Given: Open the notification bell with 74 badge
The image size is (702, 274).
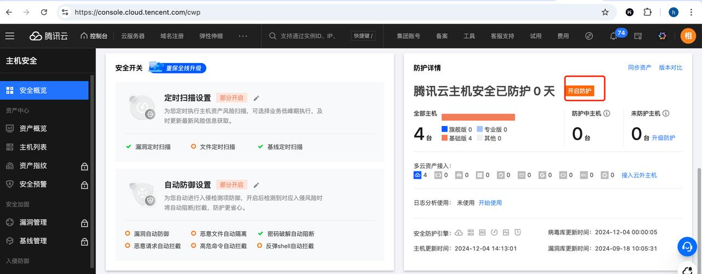Looking at the screenshot, I should [614, 36].
